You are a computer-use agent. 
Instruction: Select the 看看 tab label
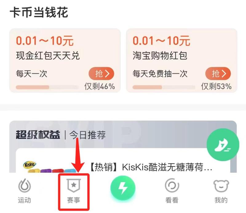172,200
